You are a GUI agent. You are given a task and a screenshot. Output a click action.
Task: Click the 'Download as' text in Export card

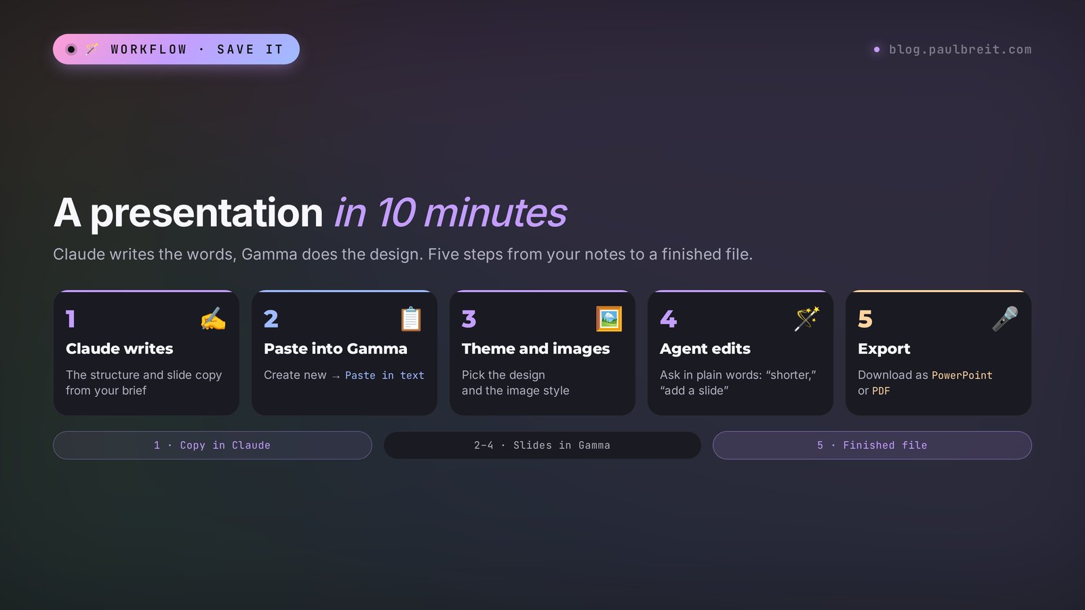pos(892,375)
